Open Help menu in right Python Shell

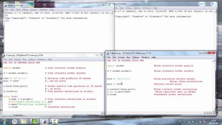pyautogui.click(x=155, y=8)
